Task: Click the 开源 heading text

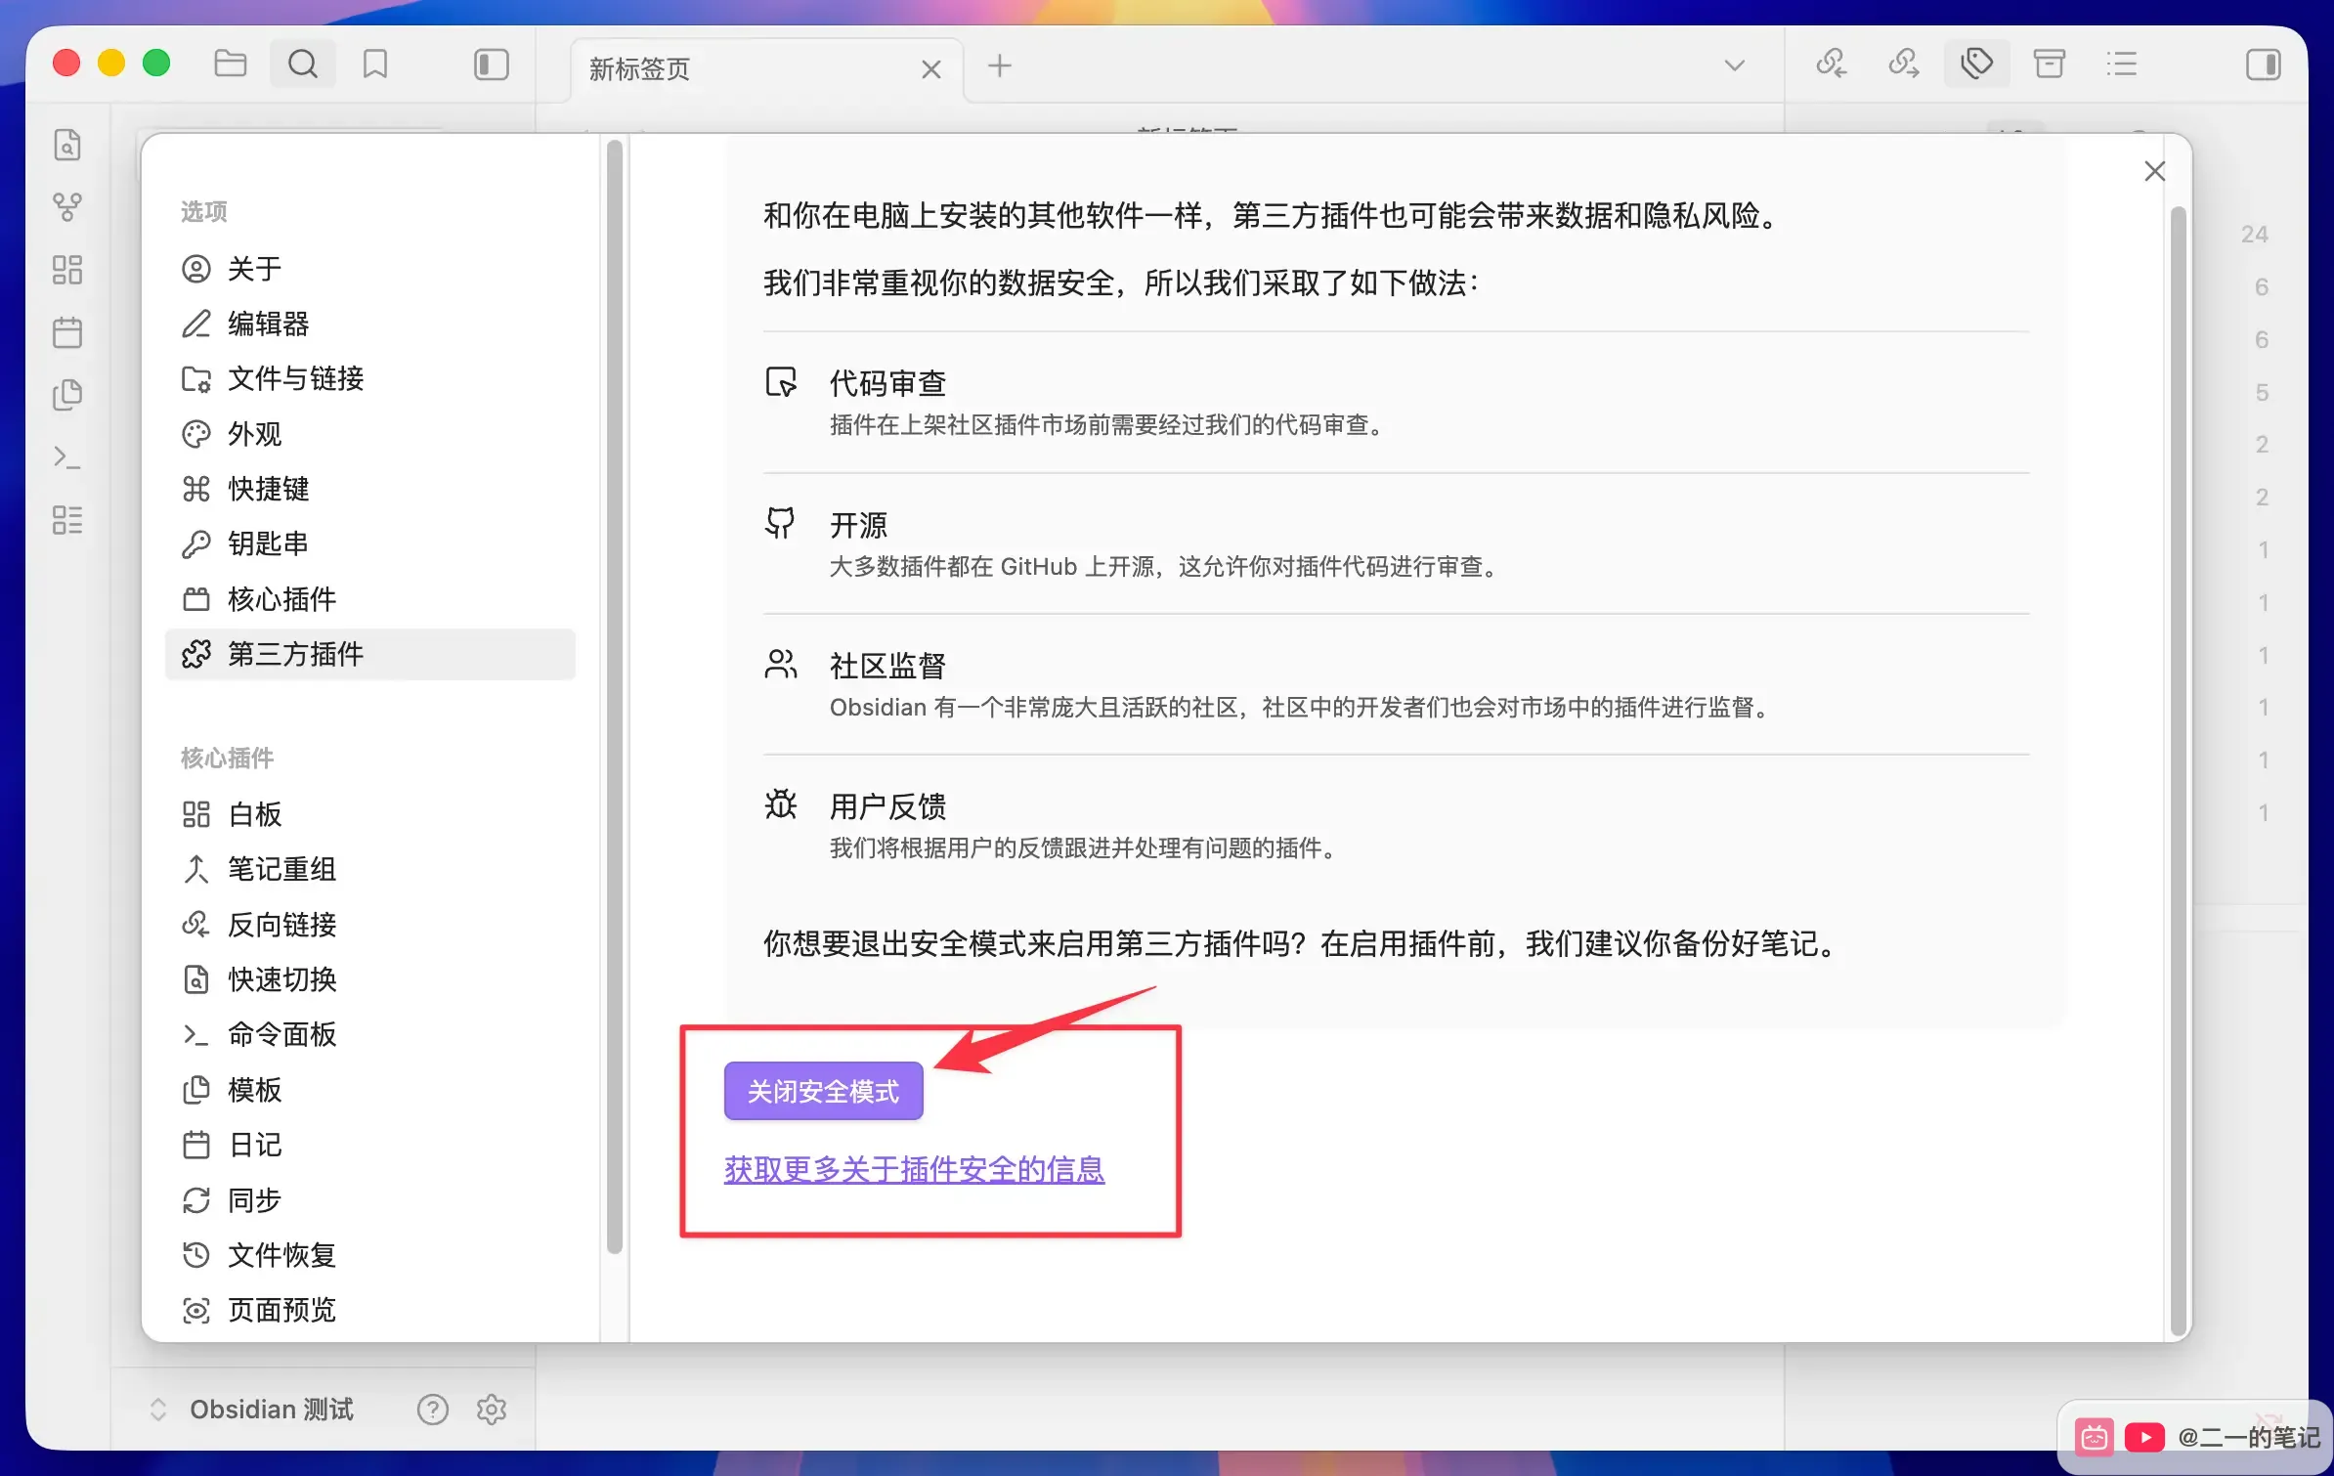Action: 858,525
